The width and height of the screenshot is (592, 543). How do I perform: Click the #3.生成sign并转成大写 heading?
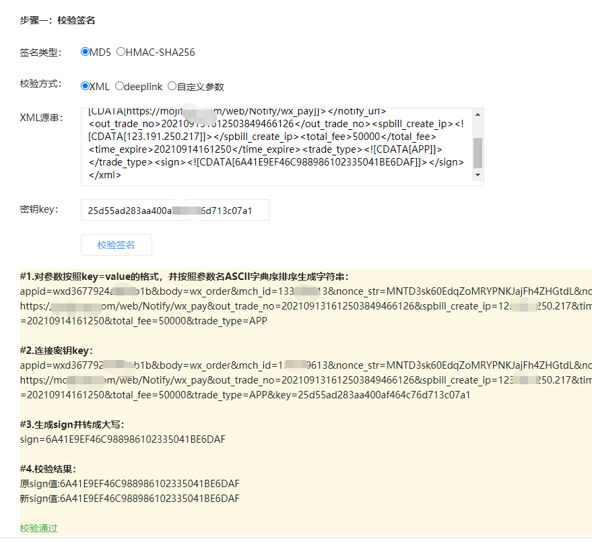72,425
